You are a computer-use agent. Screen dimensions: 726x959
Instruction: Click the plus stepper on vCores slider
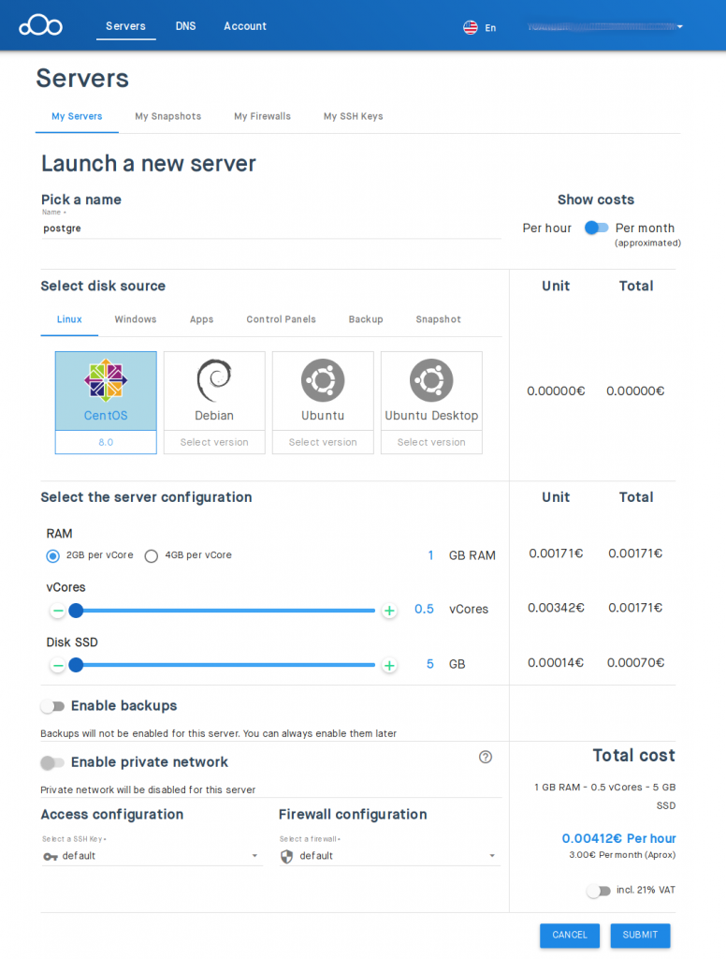389,610
